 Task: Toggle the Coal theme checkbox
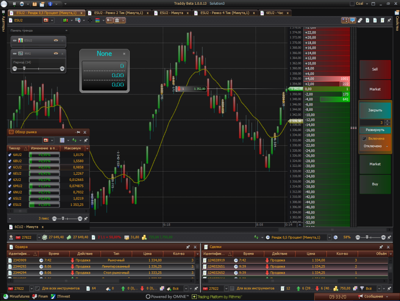[x=353, y=4]
